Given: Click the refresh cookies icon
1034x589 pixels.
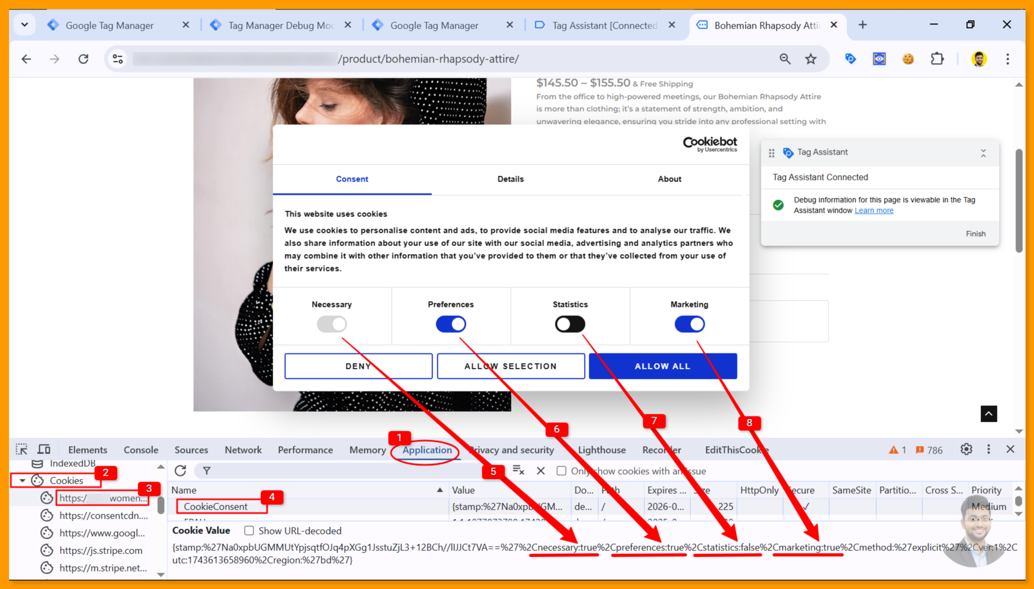Looking at the screenshot, I should click(x=181, y=470).
